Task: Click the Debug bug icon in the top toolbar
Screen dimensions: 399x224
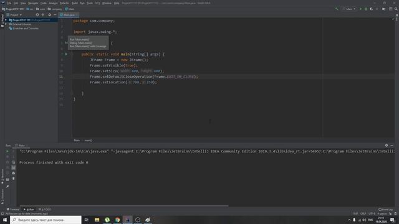Action: 366,9
